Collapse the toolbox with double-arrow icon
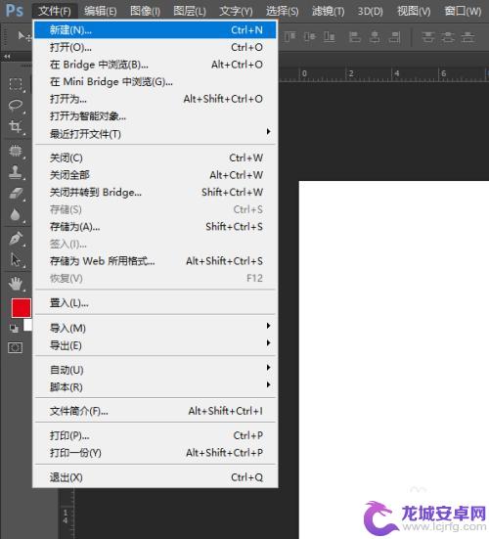Screen dimensions: 489x539 7,57
